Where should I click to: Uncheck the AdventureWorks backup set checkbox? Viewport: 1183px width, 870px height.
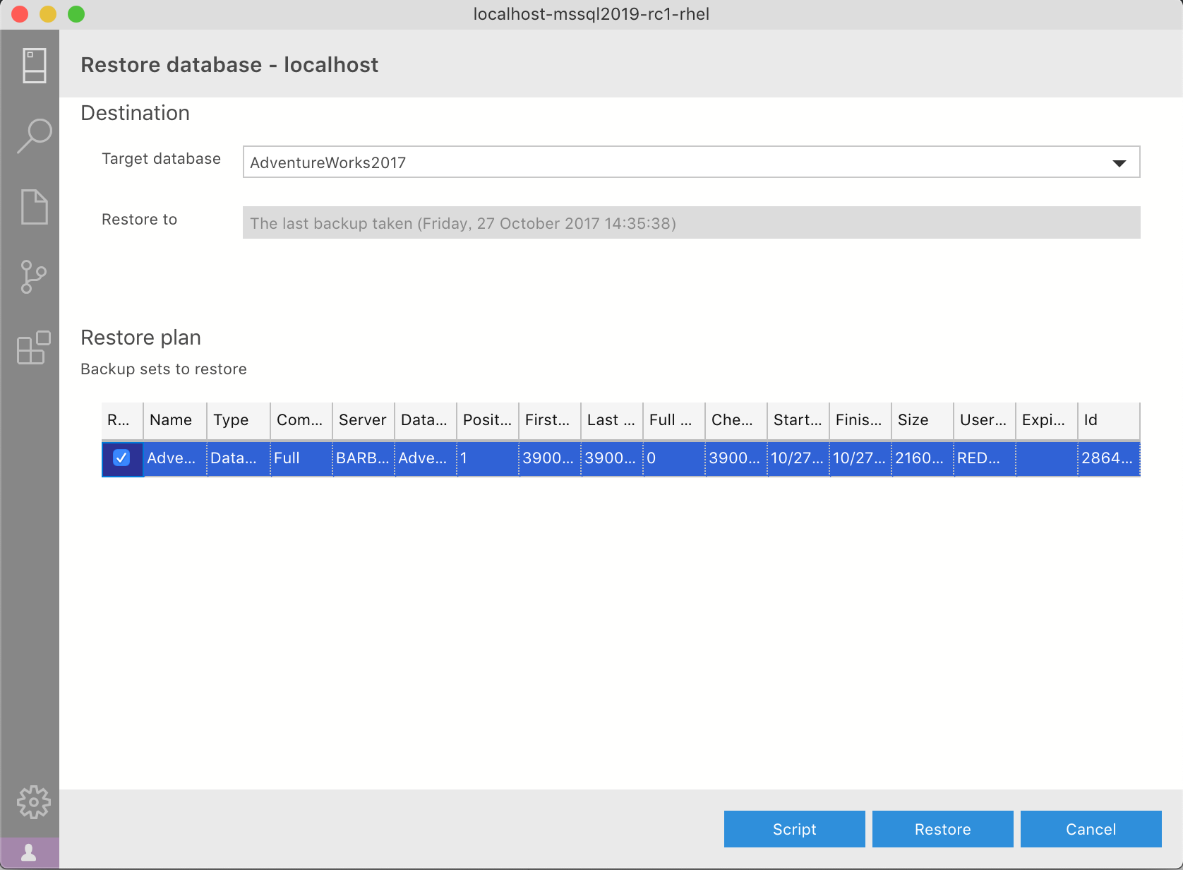[x=121, y=458]
